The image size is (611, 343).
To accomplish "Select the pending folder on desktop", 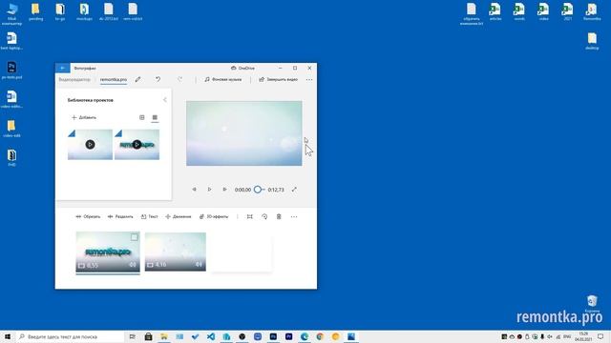I will (x=36, y=11).
